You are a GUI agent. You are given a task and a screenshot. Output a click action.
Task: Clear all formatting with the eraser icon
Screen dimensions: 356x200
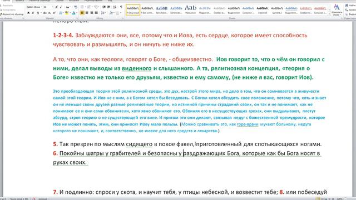[76, 7]
